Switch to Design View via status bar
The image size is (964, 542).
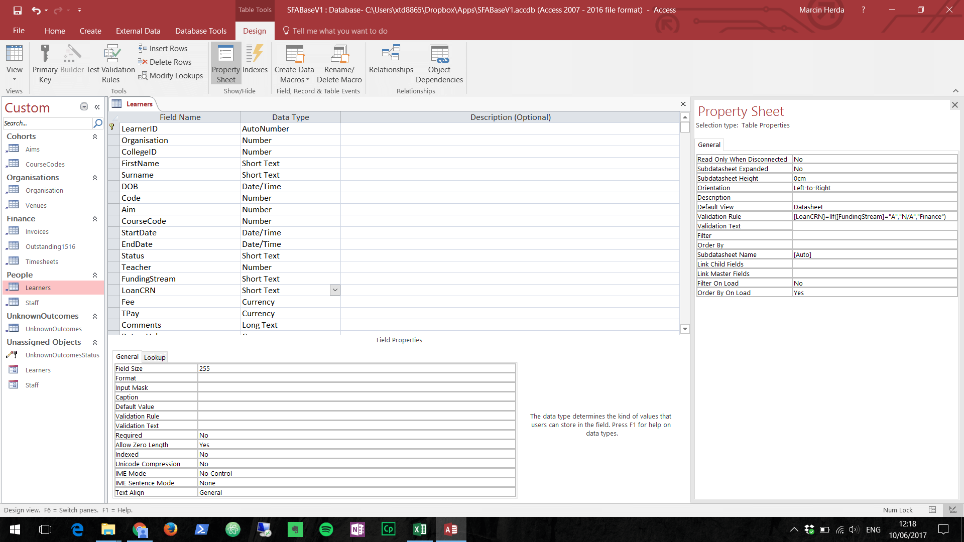(x=952, y=510)
